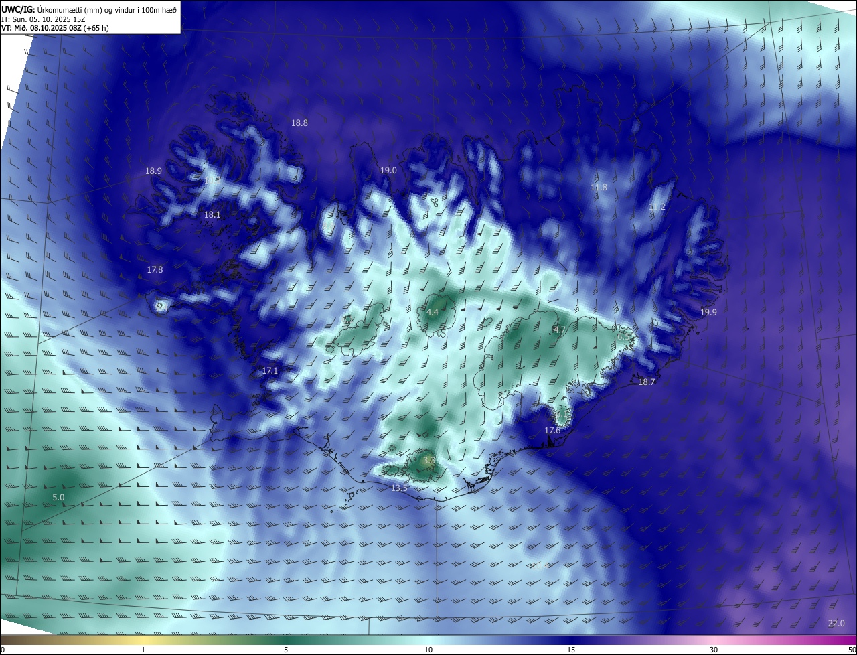
Task: Click the legend tick label 30
Action: pyautogui.click(x=714, y=650)
